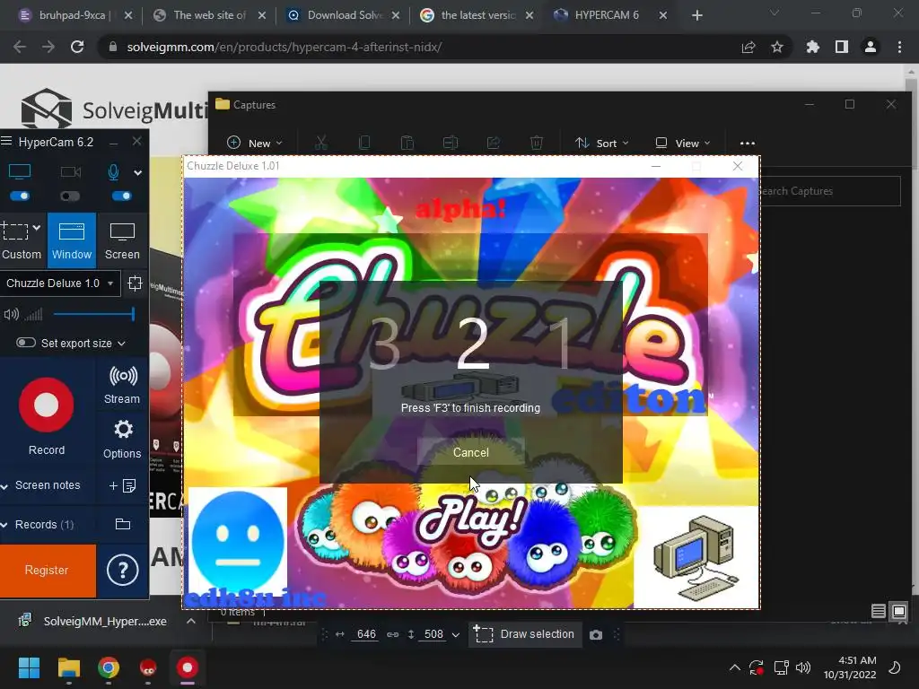Click the selection width value 646
The height and width of the screenshot is (689, 919).
click(x=366, y=634)
